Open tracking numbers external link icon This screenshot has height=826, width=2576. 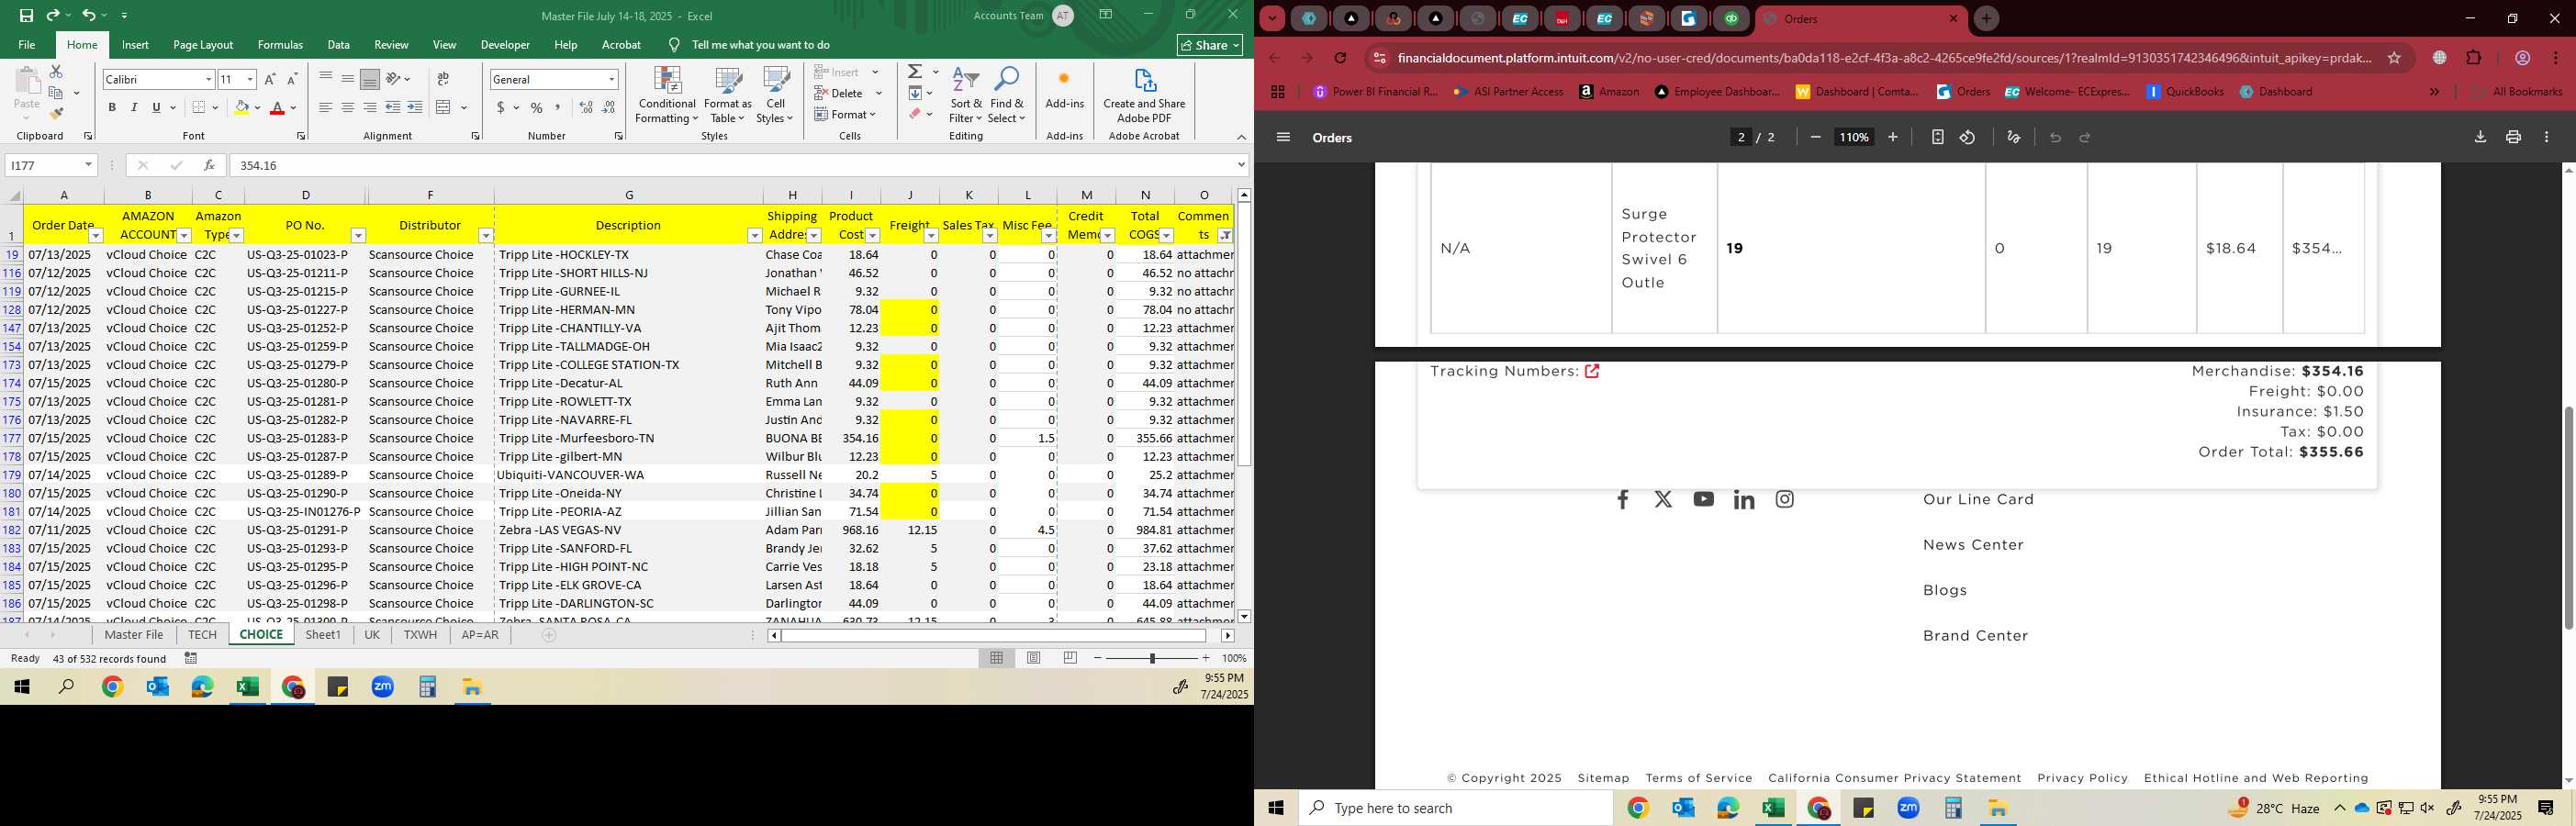pyautogui.click(x=1592, y=371)
